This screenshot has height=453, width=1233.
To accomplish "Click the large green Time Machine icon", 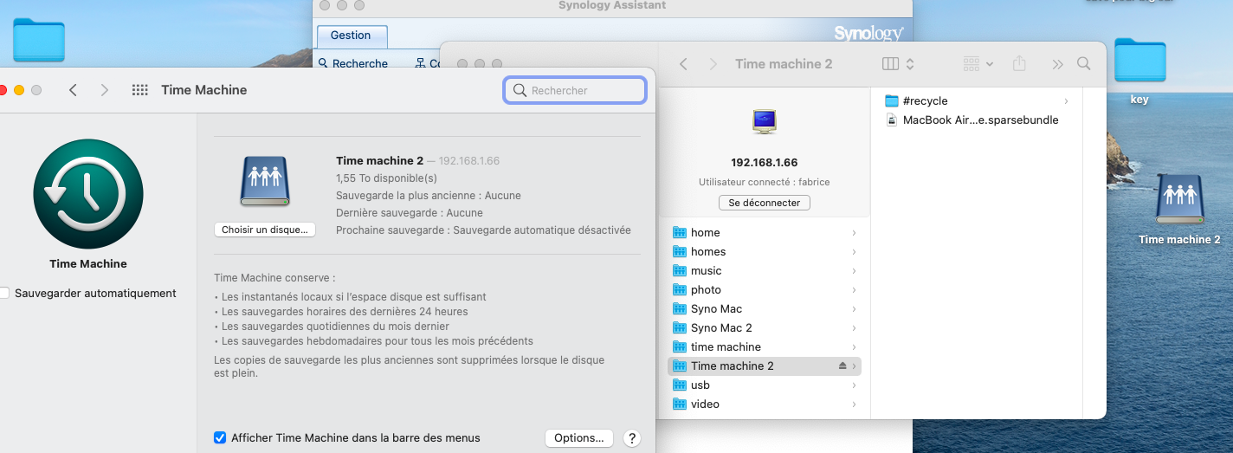I will tap(88, 194).
